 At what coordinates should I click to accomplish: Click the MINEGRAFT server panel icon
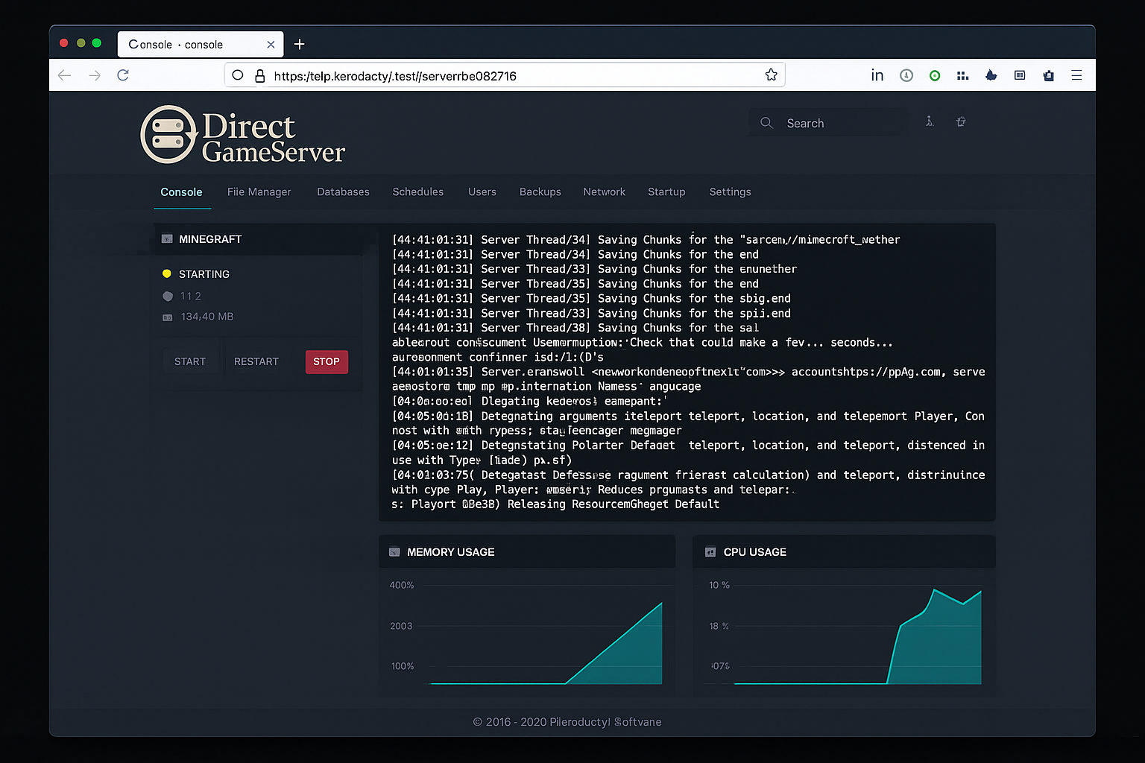[x=167, y=239]
